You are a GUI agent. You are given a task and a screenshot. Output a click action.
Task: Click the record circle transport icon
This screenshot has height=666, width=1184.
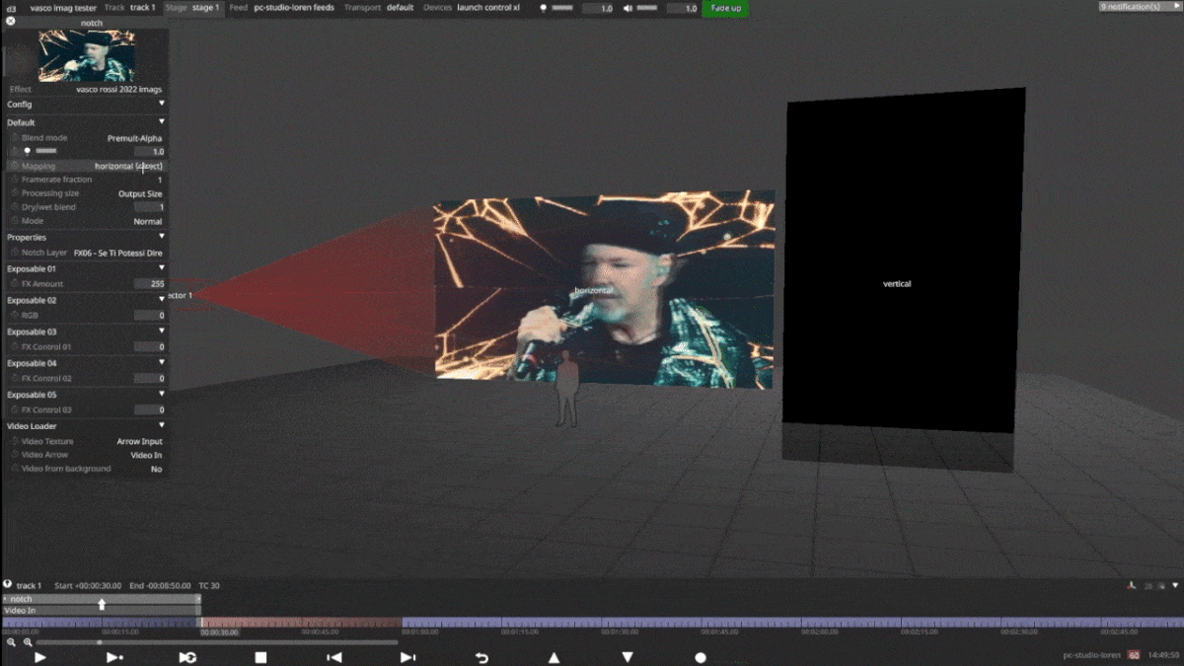click(x=701, y=657)
